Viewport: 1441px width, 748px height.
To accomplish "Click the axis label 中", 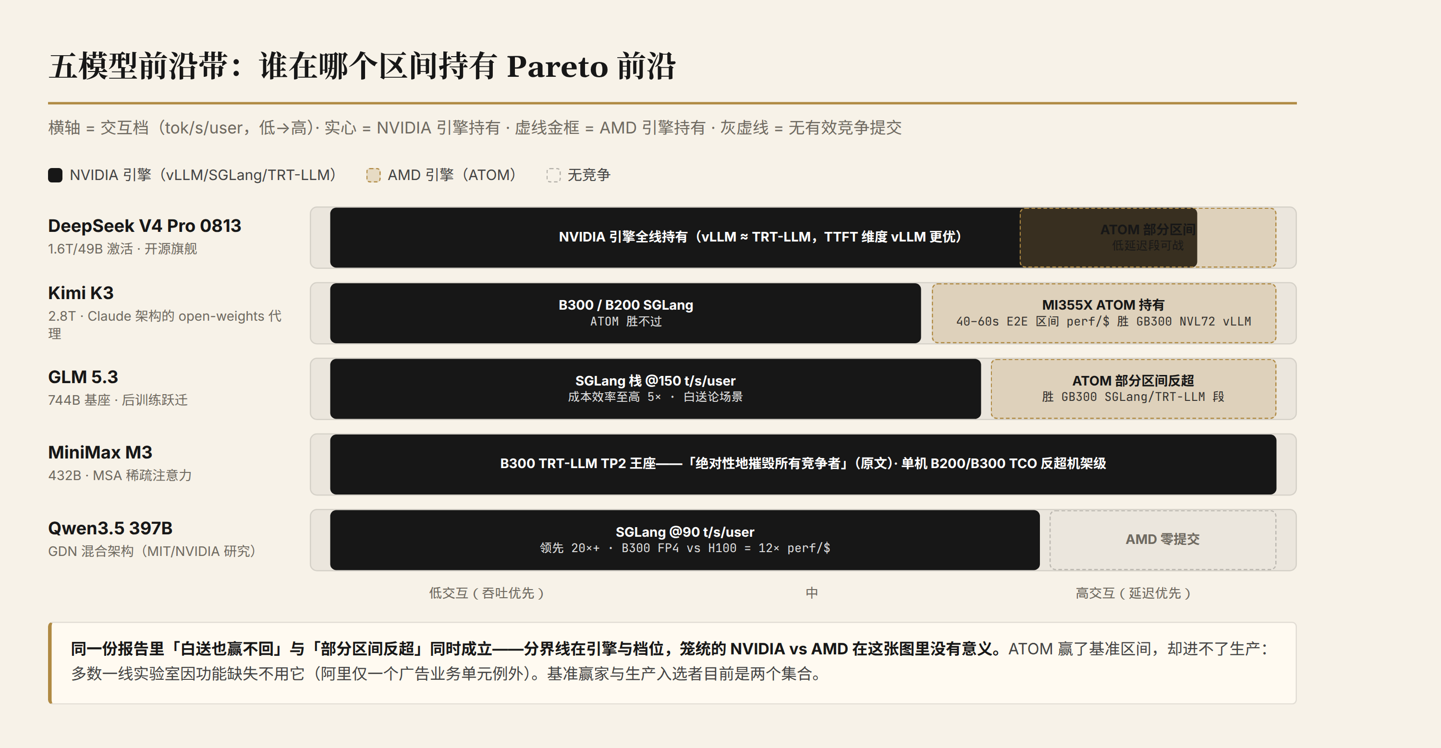I will [812, 593].
